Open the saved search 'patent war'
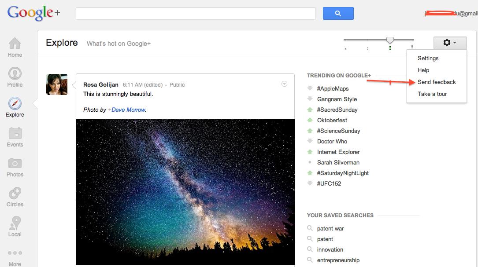Image resolution: width=478 pixels, height=267 pixels. [330, 228]
